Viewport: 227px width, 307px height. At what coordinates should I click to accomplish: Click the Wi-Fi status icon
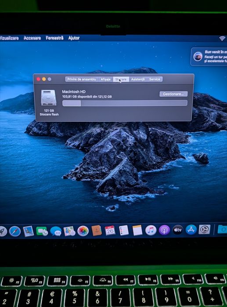[222, 38]
